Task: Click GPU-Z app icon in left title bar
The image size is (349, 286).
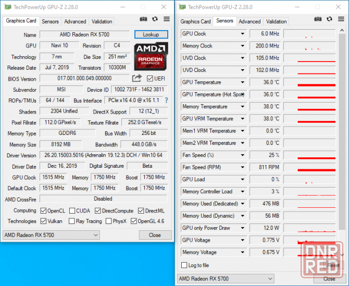Action: (8, 7)
